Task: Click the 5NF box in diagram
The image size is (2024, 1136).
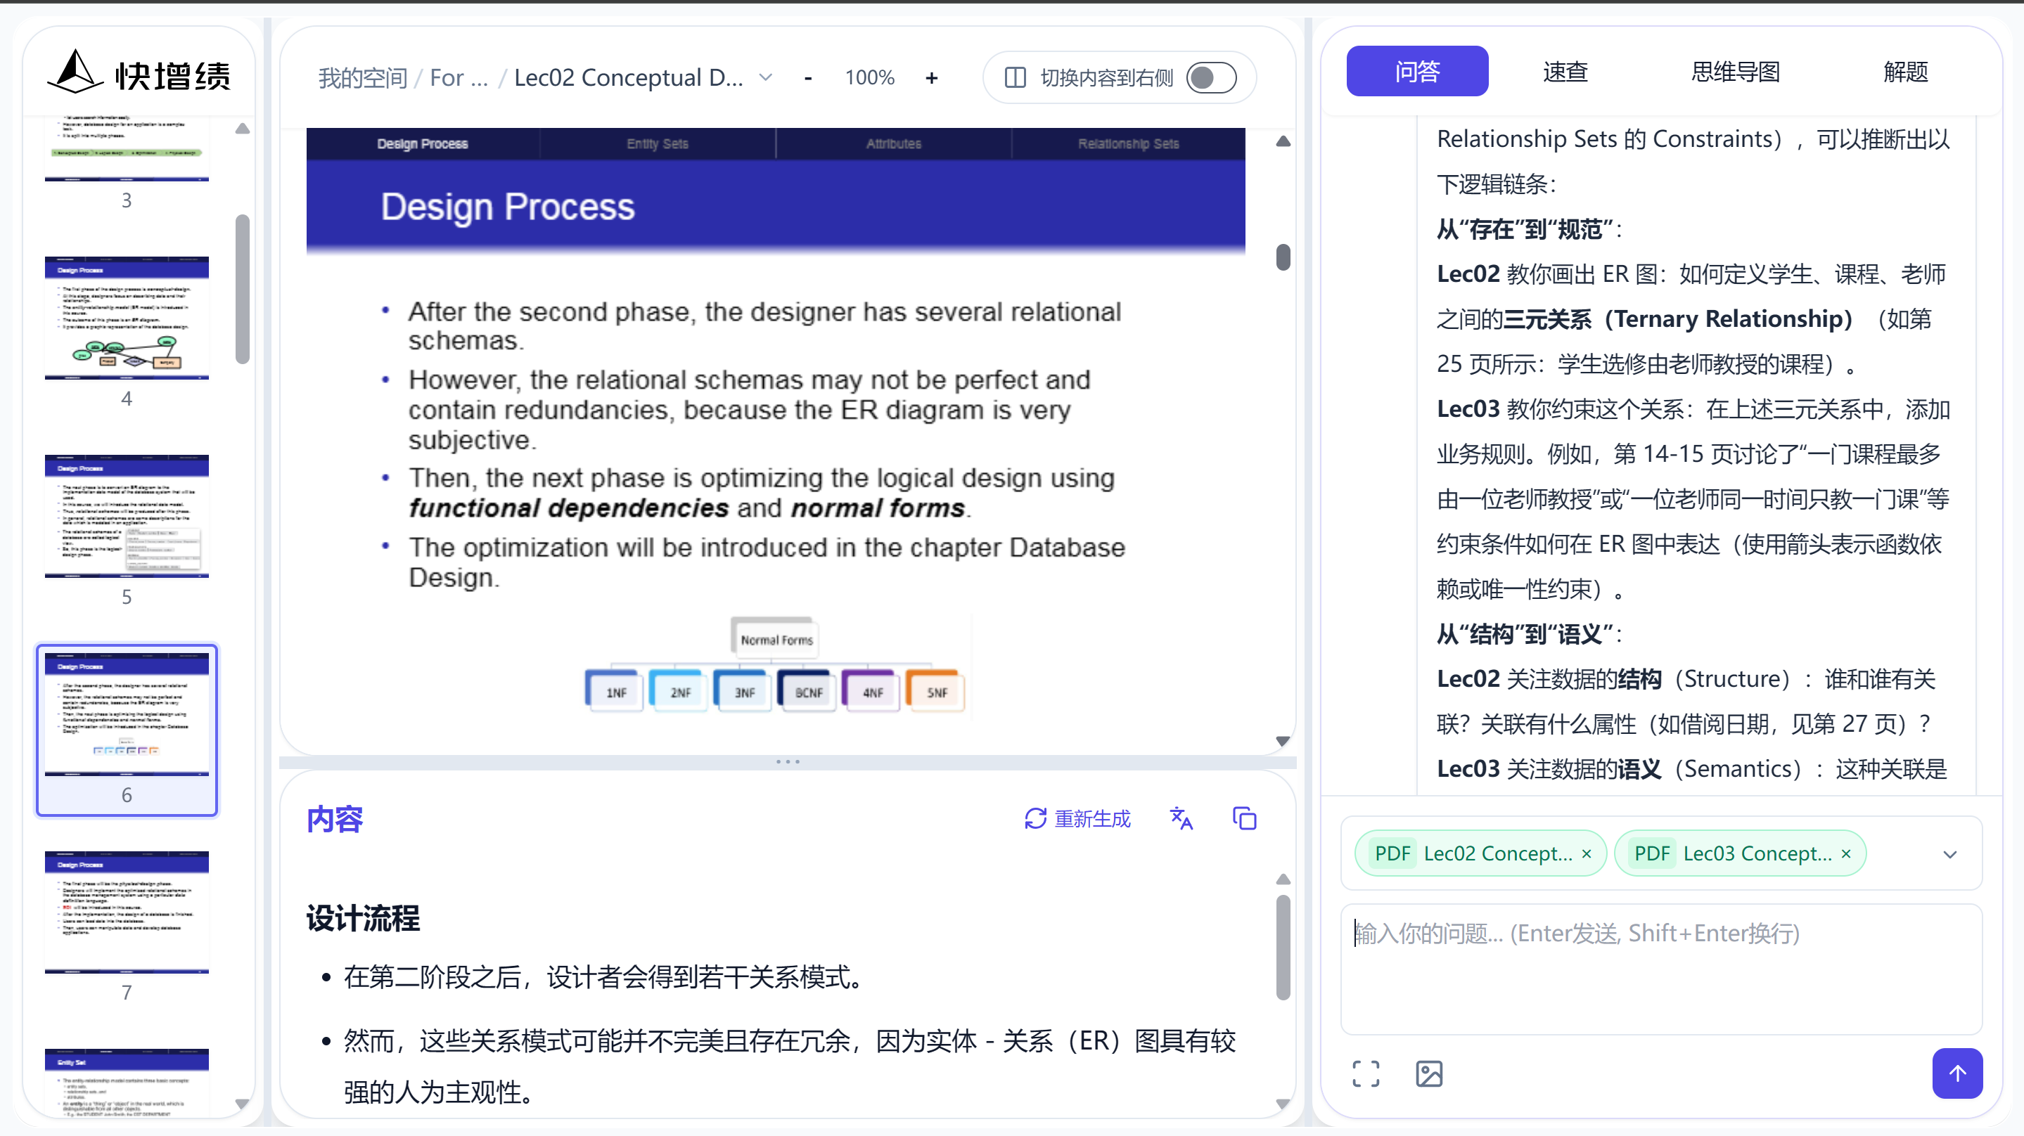Action: (937, 692)
